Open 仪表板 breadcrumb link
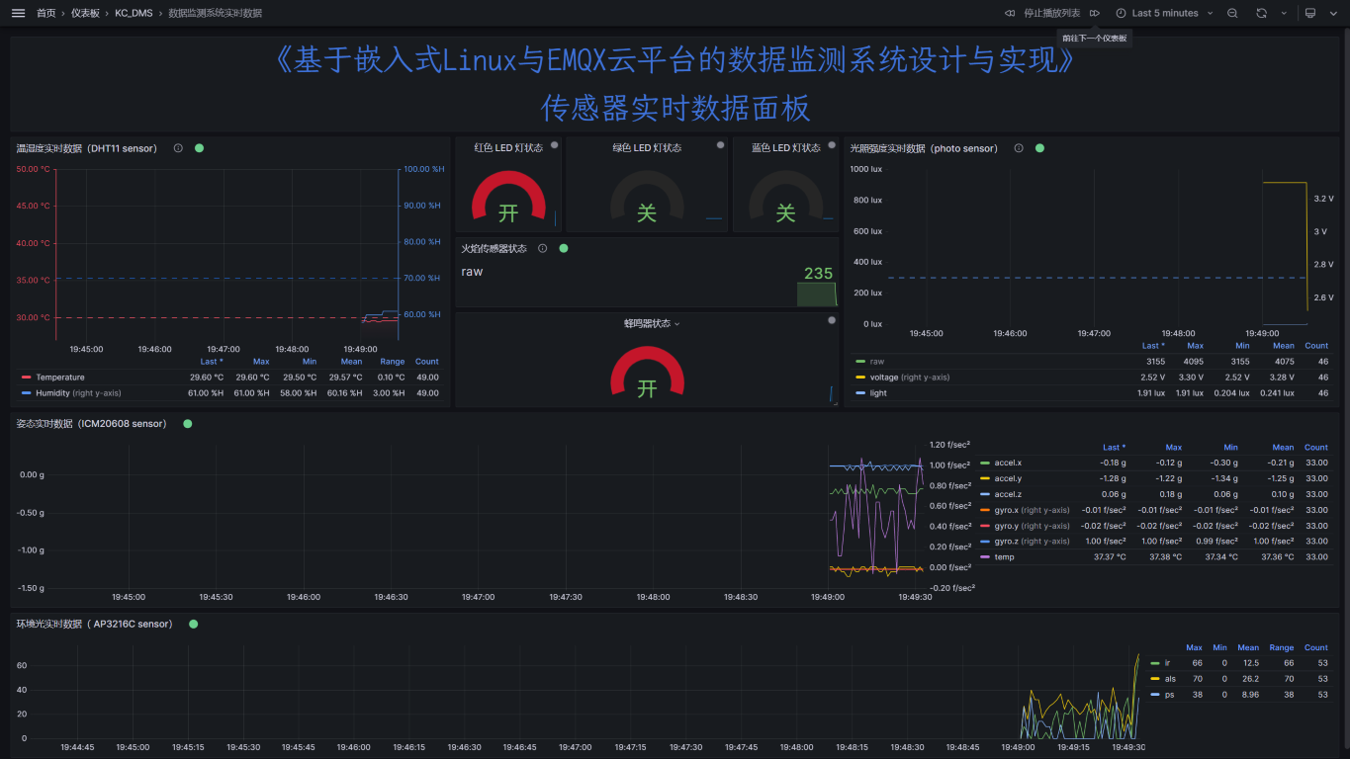The image size is (1350, 759). point(85,13)
